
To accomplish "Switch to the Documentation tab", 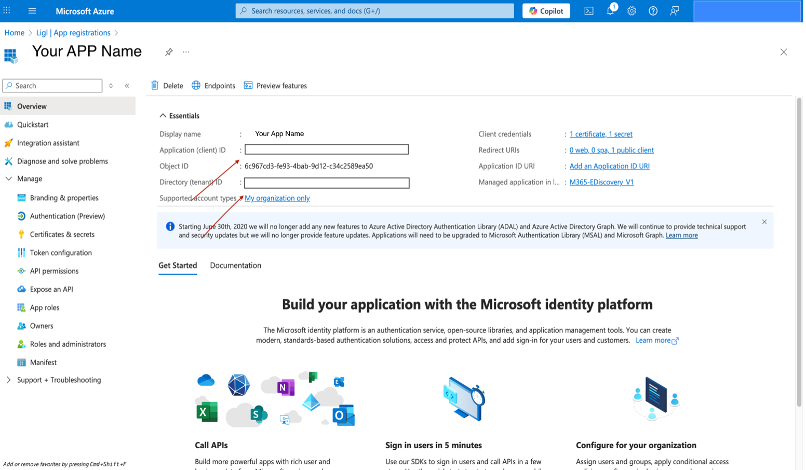I will (x=235, y=265).
